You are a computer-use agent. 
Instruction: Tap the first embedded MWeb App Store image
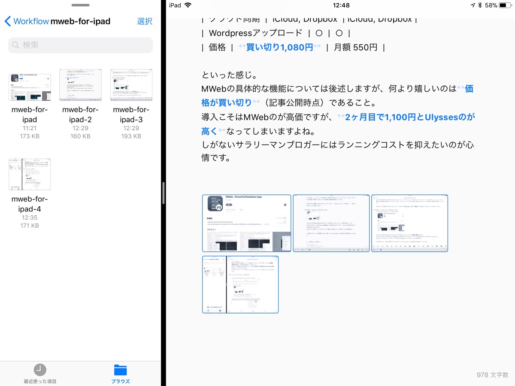pos(247,223)
